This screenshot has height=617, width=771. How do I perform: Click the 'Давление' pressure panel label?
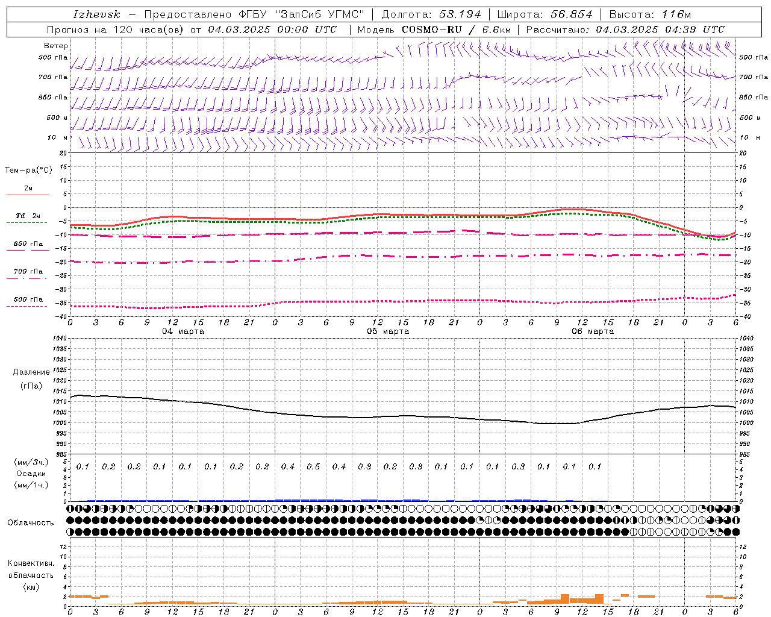tap(31, 372)
